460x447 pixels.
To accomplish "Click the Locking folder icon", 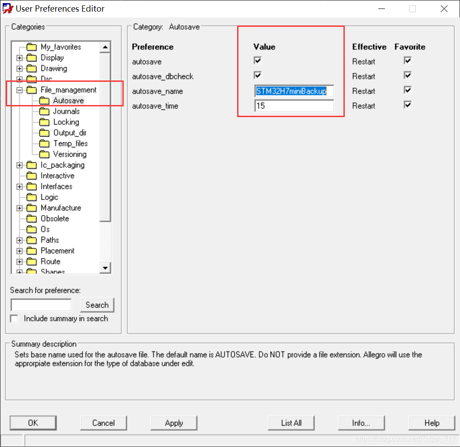I will click(x=44, y=122).
